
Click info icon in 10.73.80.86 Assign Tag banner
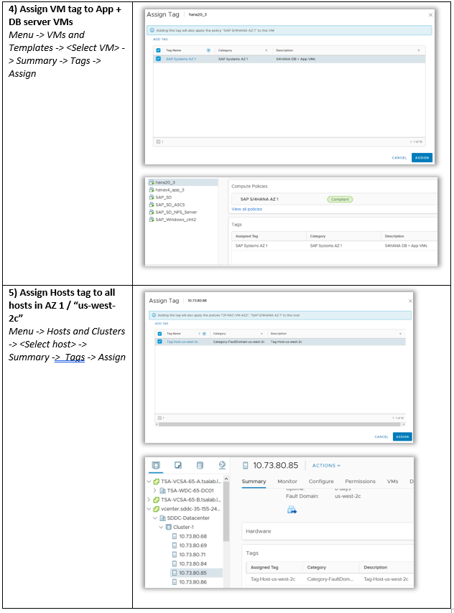[x=154, y=315]
